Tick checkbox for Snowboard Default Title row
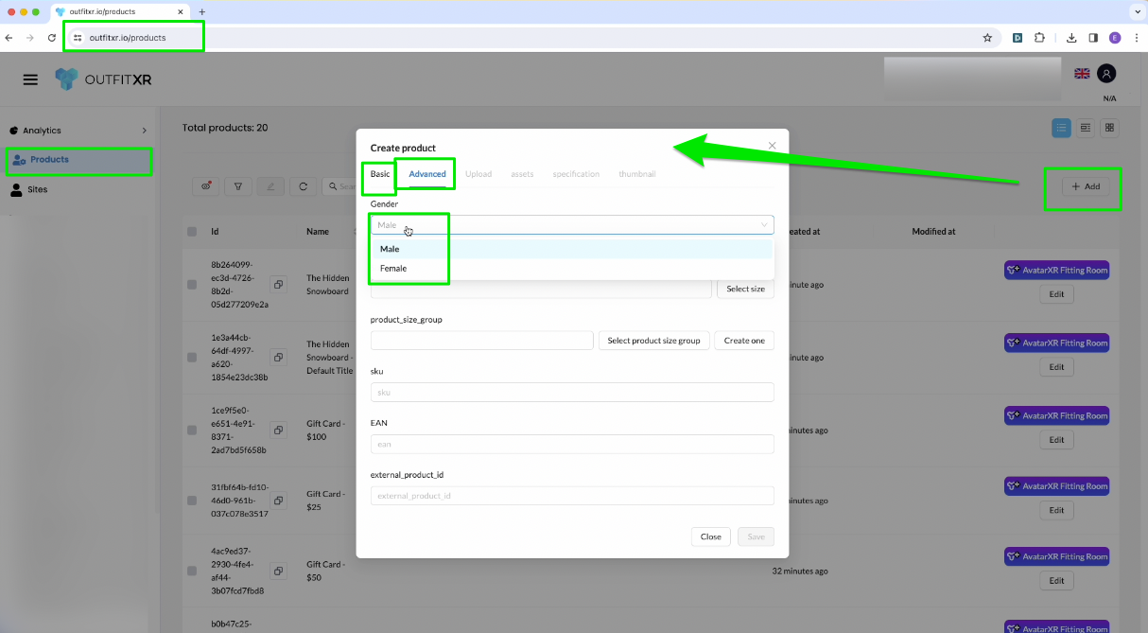Viewport: 1148px width, 633px height. coord(192,358)
